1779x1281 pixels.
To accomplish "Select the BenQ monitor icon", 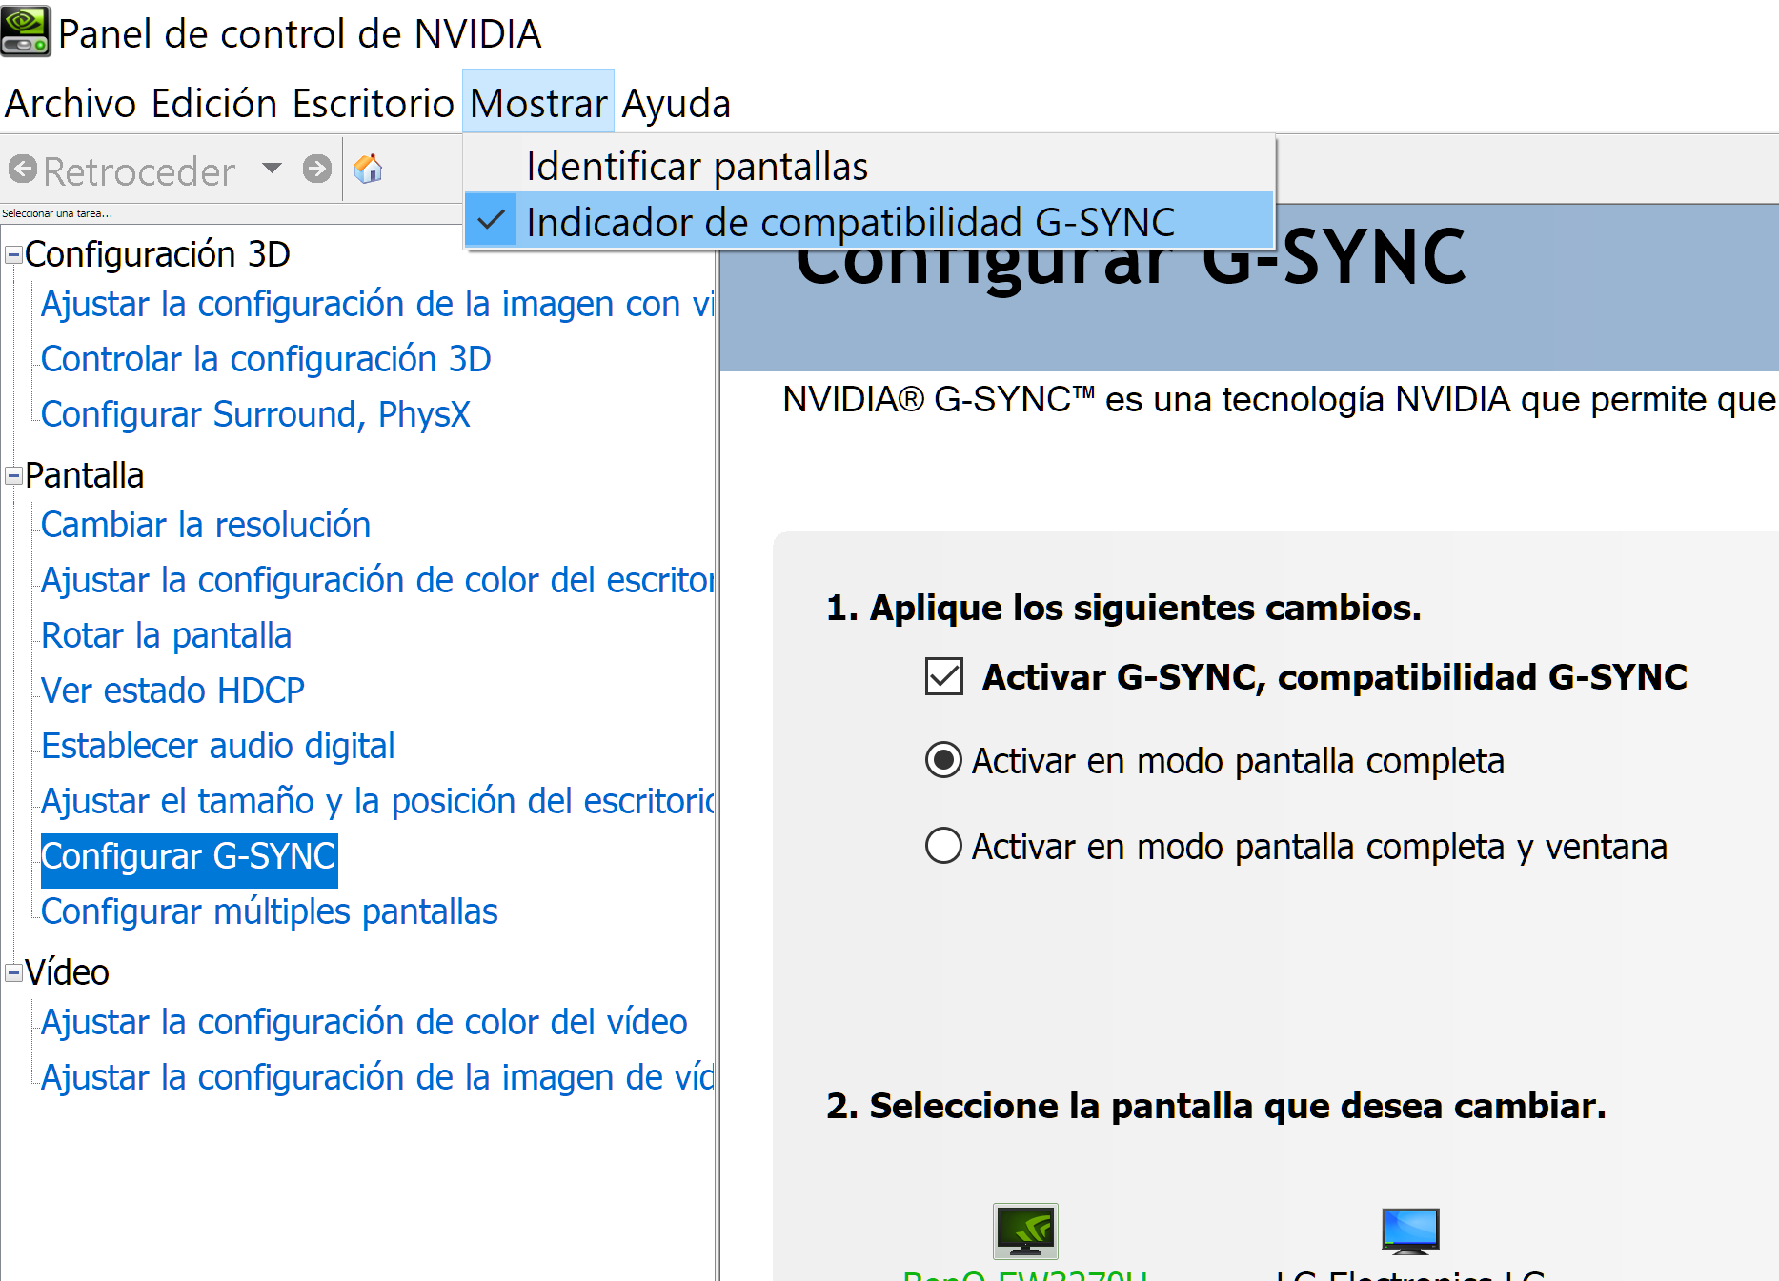I will [1025, 1231].
